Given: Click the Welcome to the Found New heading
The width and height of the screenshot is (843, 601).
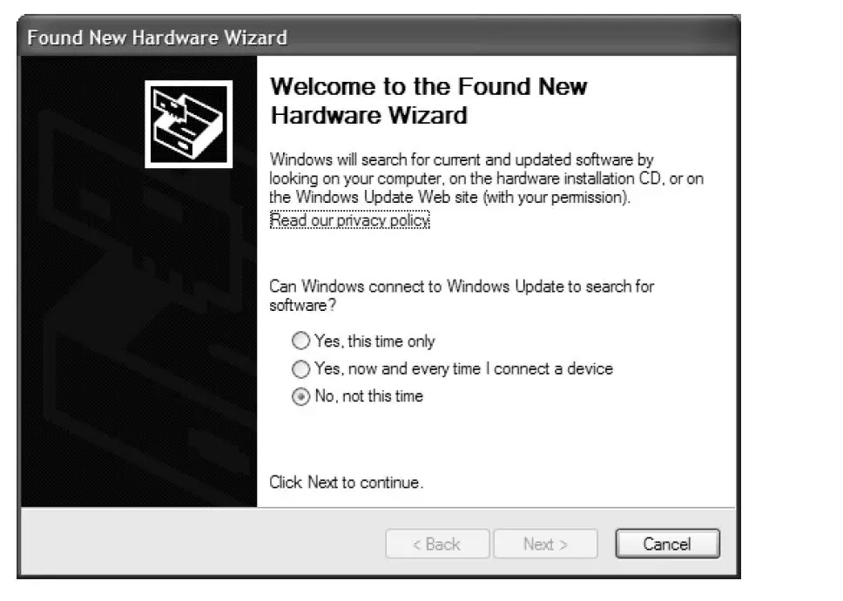Looking at the screenshot, I should point(428,86).
